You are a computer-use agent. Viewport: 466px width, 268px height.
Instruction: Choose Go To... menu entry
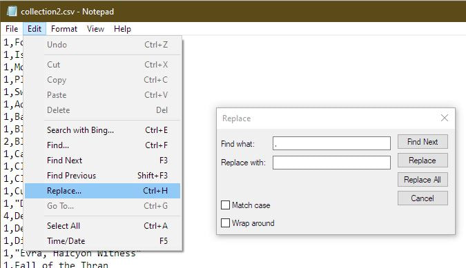[103, 206]
